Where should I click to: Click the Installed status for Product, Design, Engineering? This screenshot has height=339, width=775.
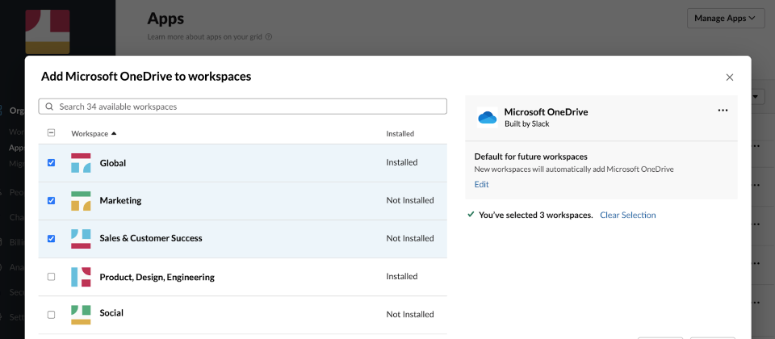pos(402,276)
